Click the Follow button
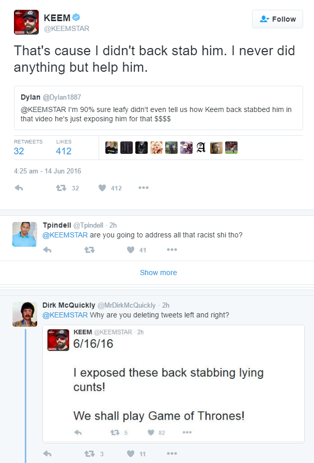This screenshot has height=463, width=314. point(277,19)
